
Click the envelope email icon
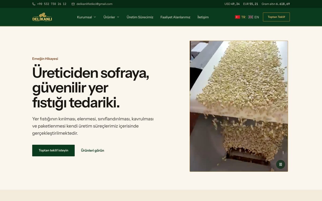tap(73, 4)
